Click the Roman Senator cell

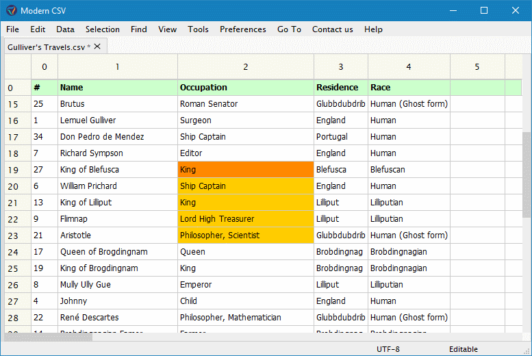[246, 104]
